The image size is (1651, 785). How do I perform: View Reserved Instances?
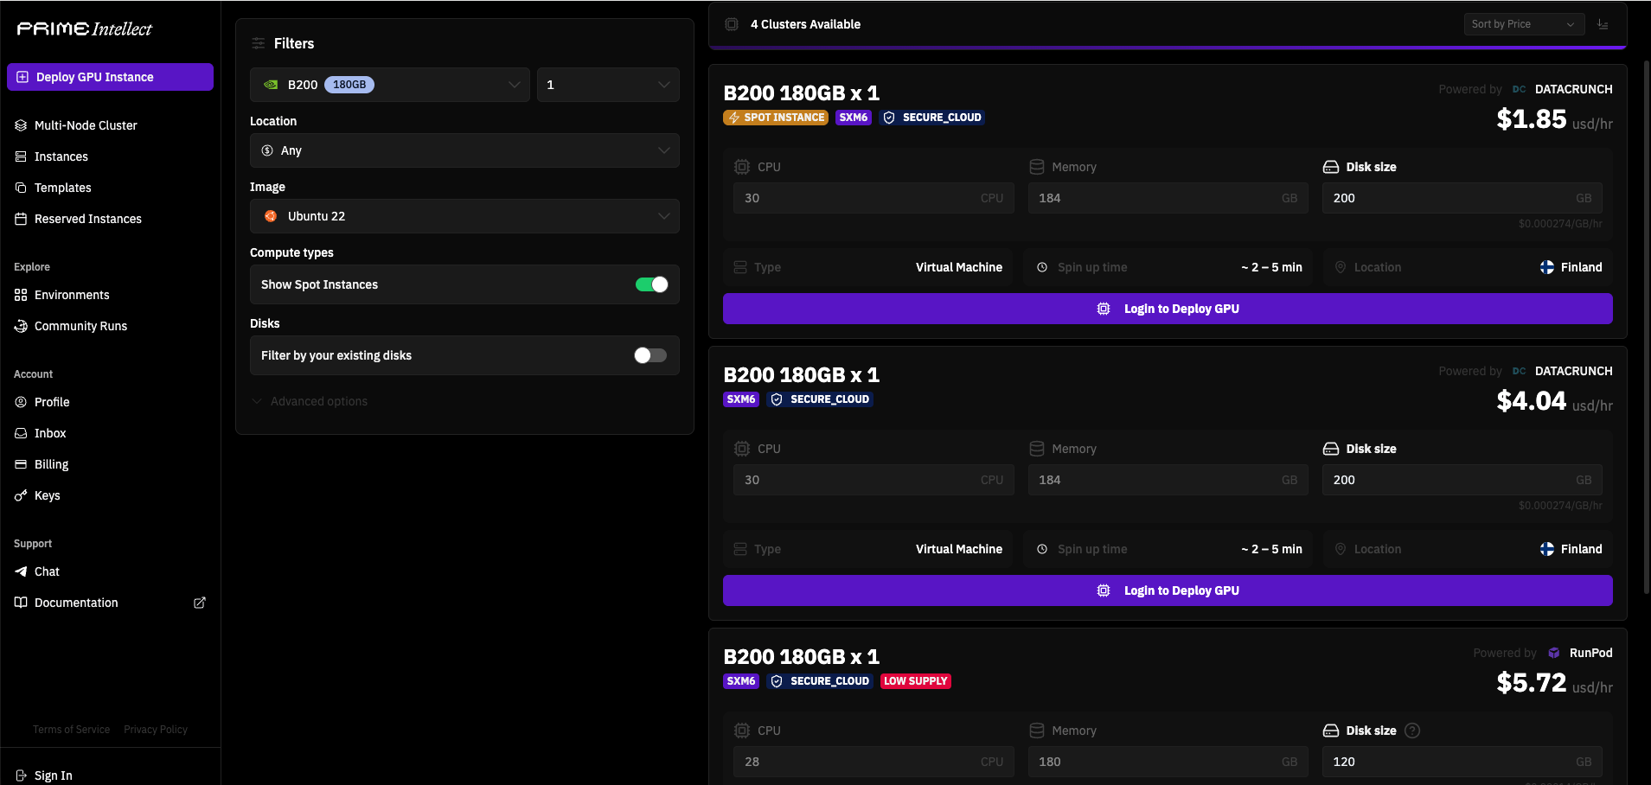pos(87,219)
